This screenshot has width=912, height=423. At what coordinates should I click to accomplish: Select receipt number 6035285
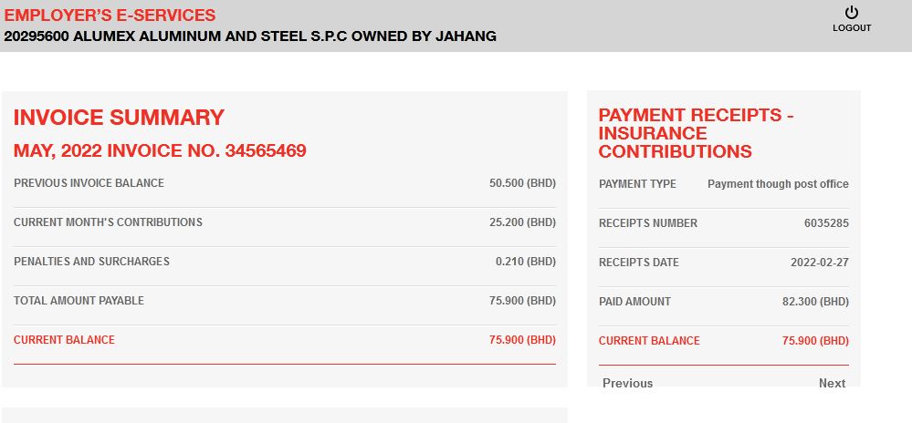[x=826, y=223]
